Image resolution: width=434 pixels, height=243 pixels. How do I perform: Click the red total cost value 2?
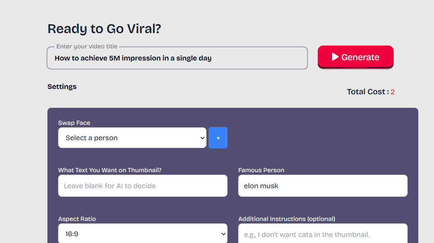point(393,92)
